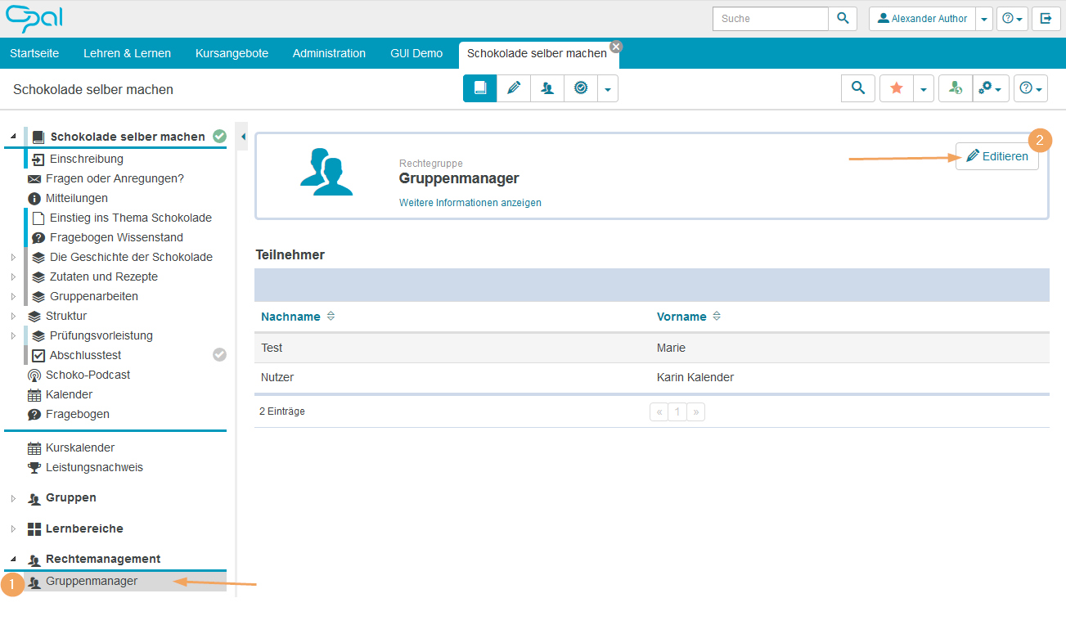Close the Schokolade selber machen tab

click(616, 47)
